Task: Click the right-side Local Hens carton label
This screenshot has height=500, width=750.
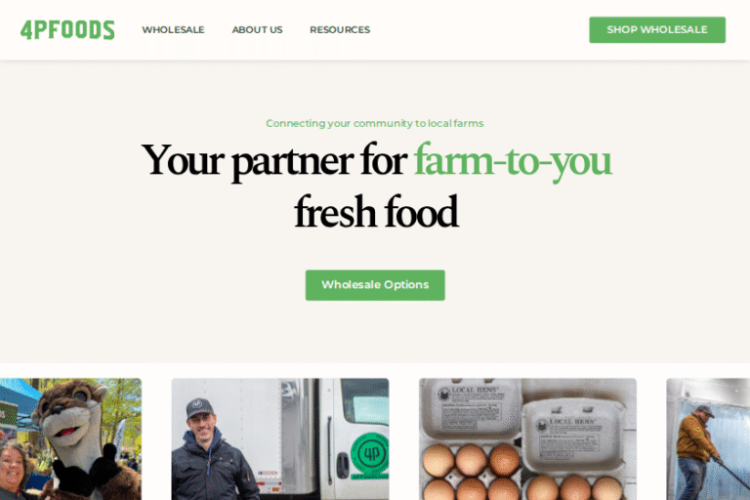Action: click(x=572, y=438)
